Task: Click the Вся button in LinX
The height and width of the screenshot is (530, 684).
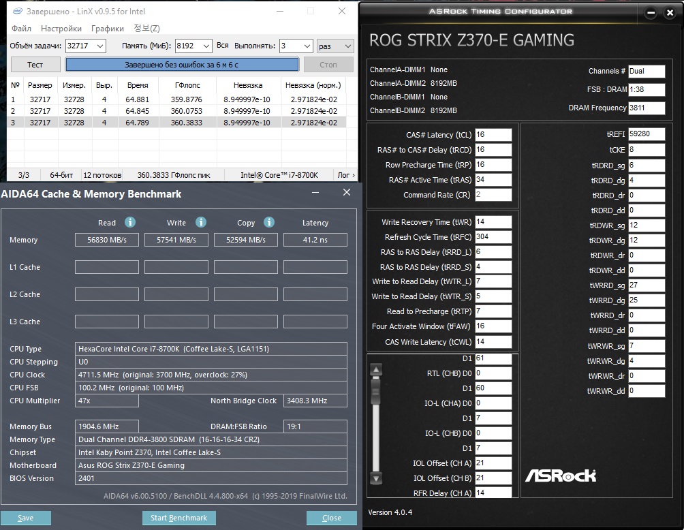Action: click(x=222, y=46)
